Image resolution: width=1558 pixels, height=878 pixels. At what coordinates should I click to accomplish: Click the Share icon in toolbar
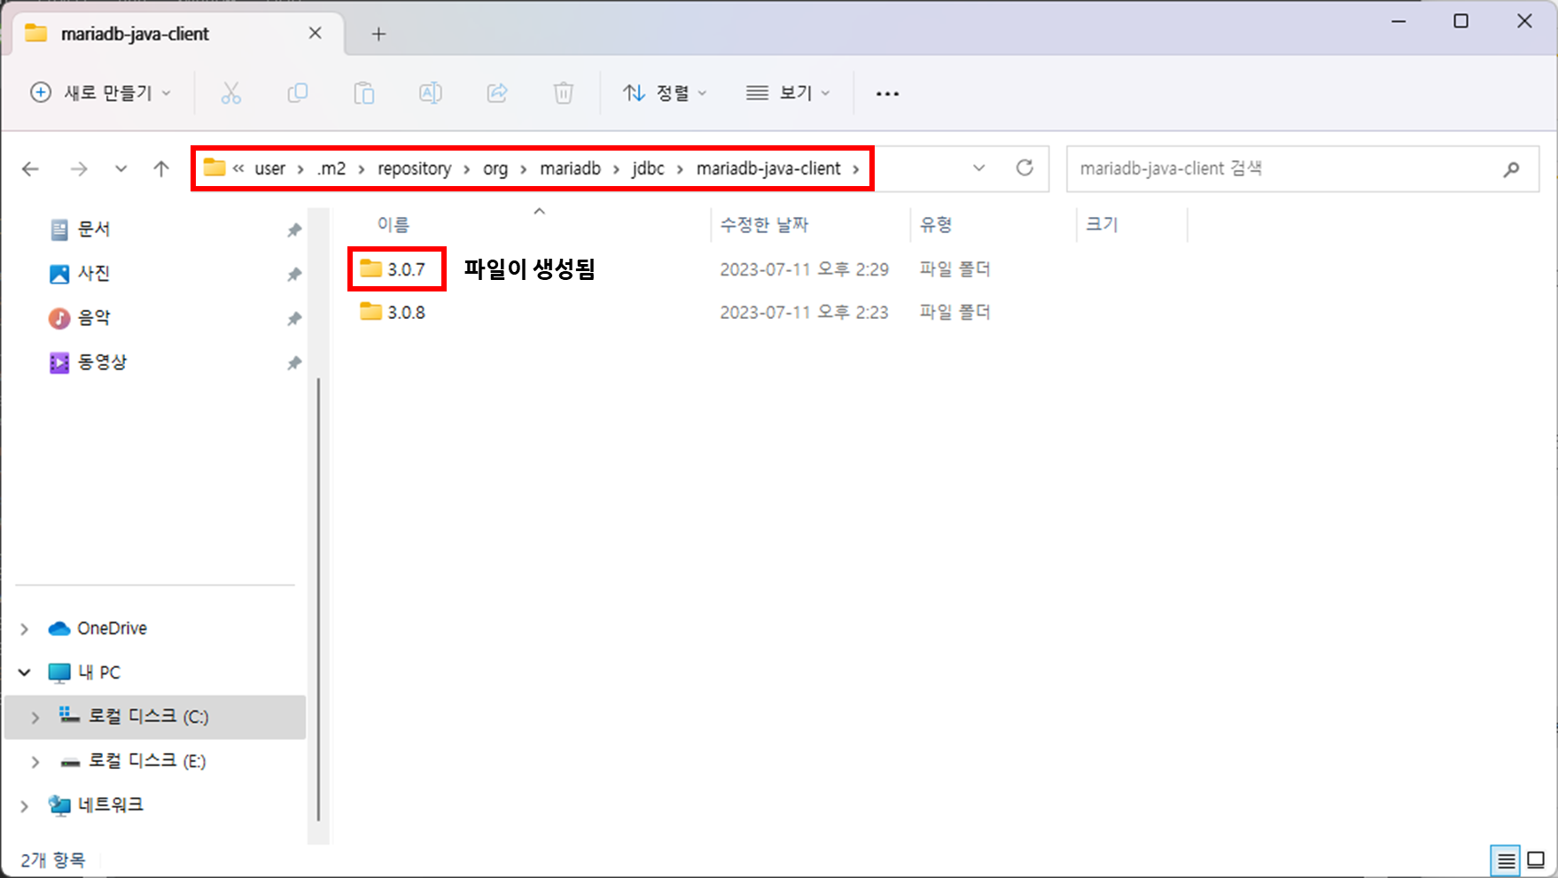point(497,93)
